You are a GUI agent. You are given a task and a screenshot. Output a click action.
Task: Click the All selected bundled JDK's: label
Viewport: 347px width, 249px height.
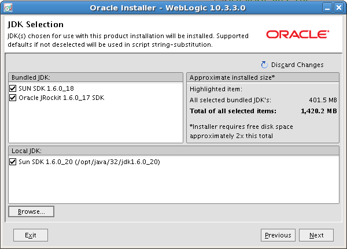[230, 100]
